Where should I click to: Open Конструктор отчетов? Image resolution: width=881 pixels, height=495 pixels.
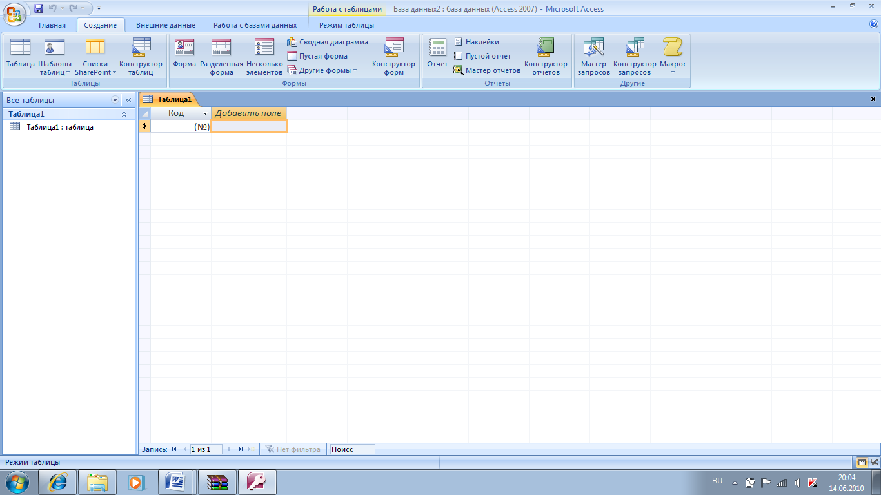[546, 57]
